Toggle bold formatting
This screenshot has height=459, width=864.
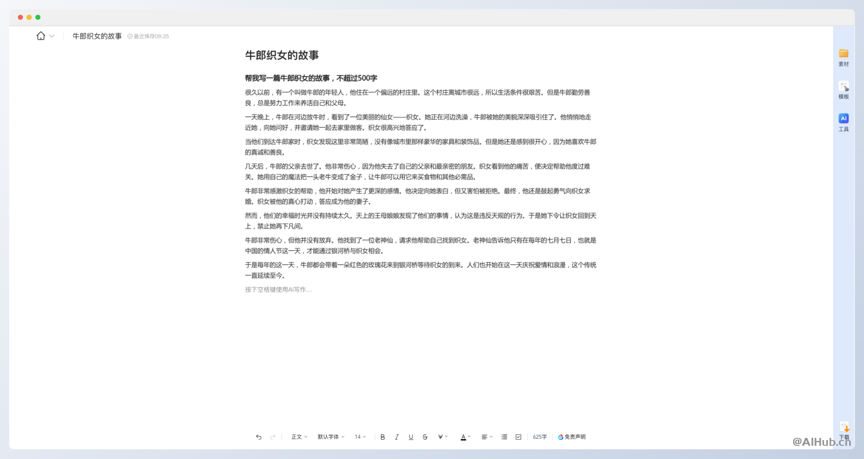pos(382,437)
